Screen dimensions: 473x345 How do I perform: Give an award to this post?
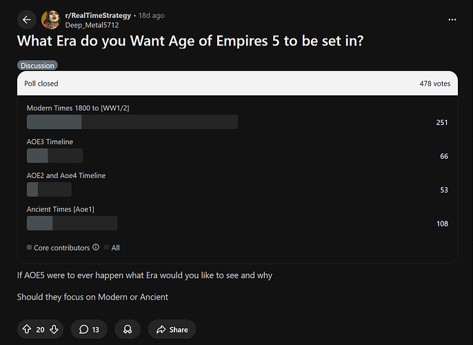tap(128, 329)
